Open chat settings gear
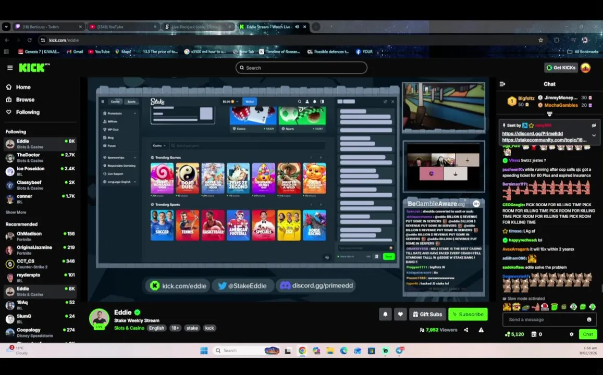 pos(571,334)
